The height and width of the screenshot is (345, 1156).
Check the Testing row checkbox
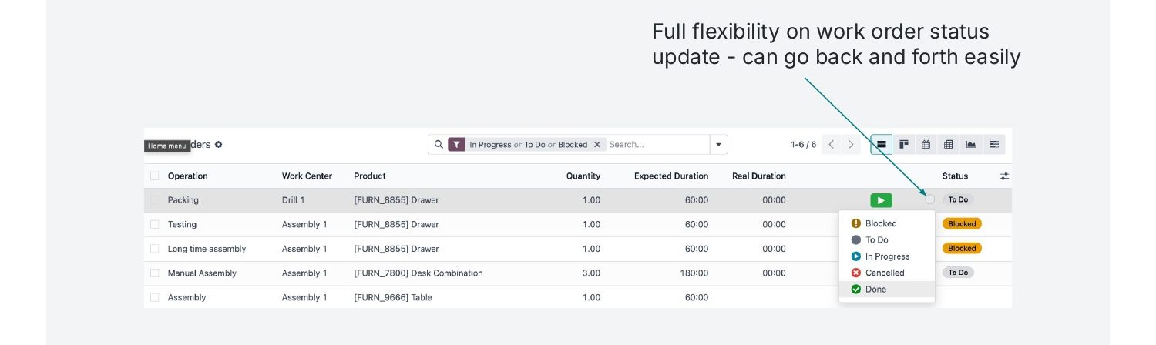[x=155, y=225]
